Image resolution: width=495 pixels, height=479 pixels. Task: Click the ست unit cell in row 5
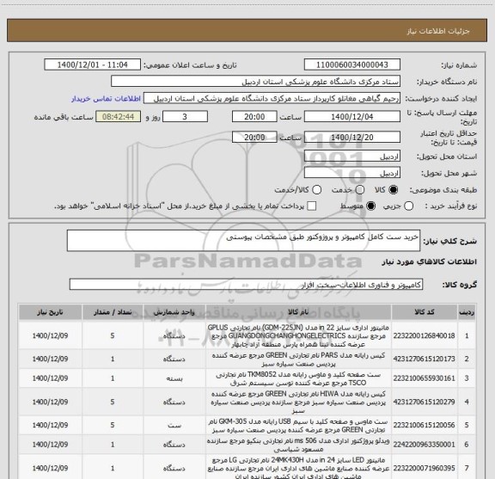pyautogui.click(x=174, y=426)
